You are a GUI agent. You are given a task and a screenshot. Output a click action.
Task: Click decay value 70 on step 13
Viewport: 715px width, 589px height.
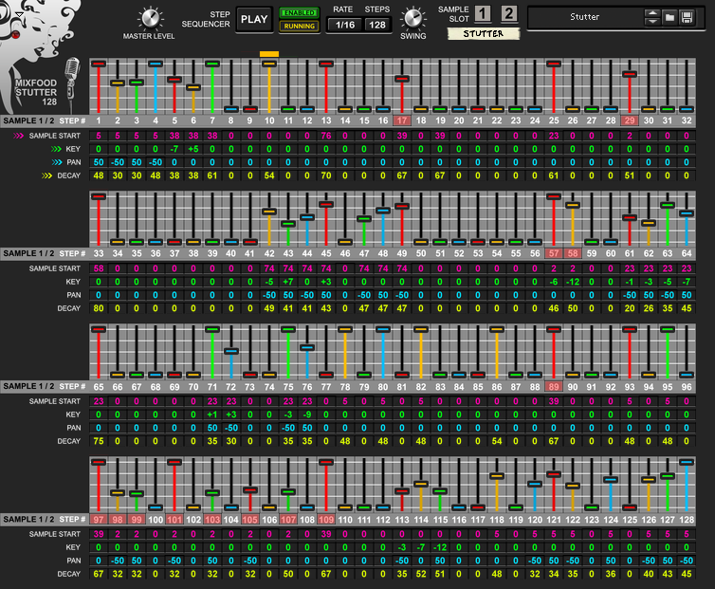326,175
